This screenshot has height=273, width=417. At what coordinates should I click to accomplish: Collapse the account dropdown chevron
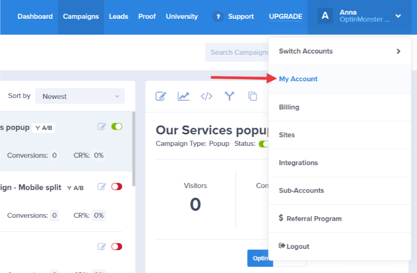coord(398,16)
